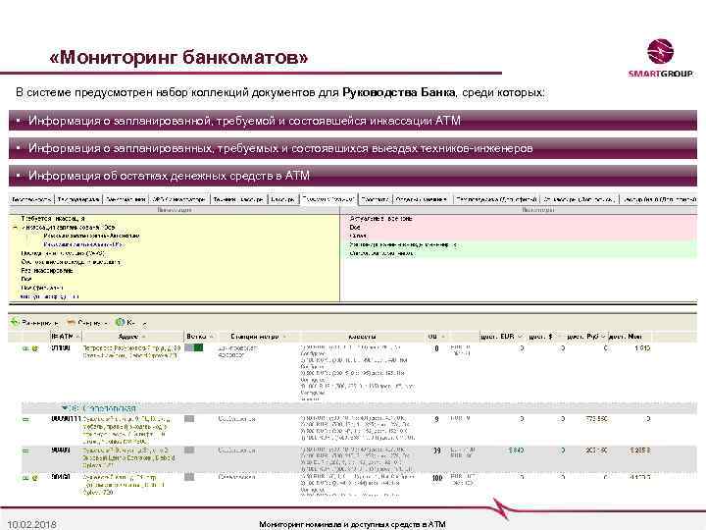Select the currently active white tab
The image size is (706, 530).
tap(328, 198)
